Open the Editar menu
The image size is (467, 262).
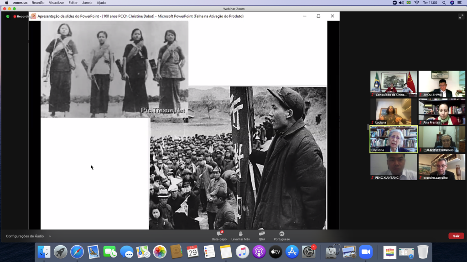point(73,3)
